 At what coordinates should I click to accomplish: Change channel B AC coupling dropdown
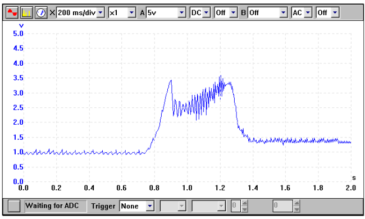coord(308,12)
